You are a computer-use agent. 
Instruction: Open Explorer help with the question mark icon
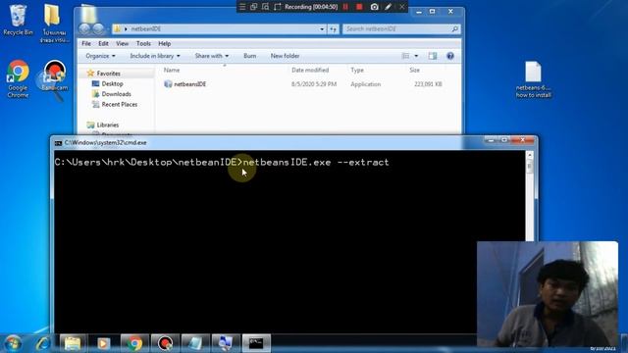coord(450,56)
